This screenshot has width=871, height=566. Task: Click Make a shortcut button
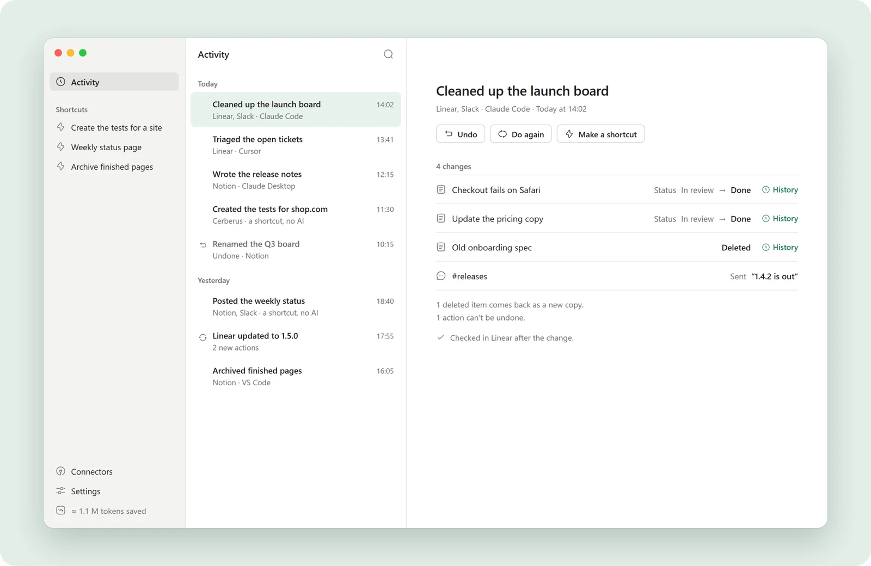[x=601, y=134]
